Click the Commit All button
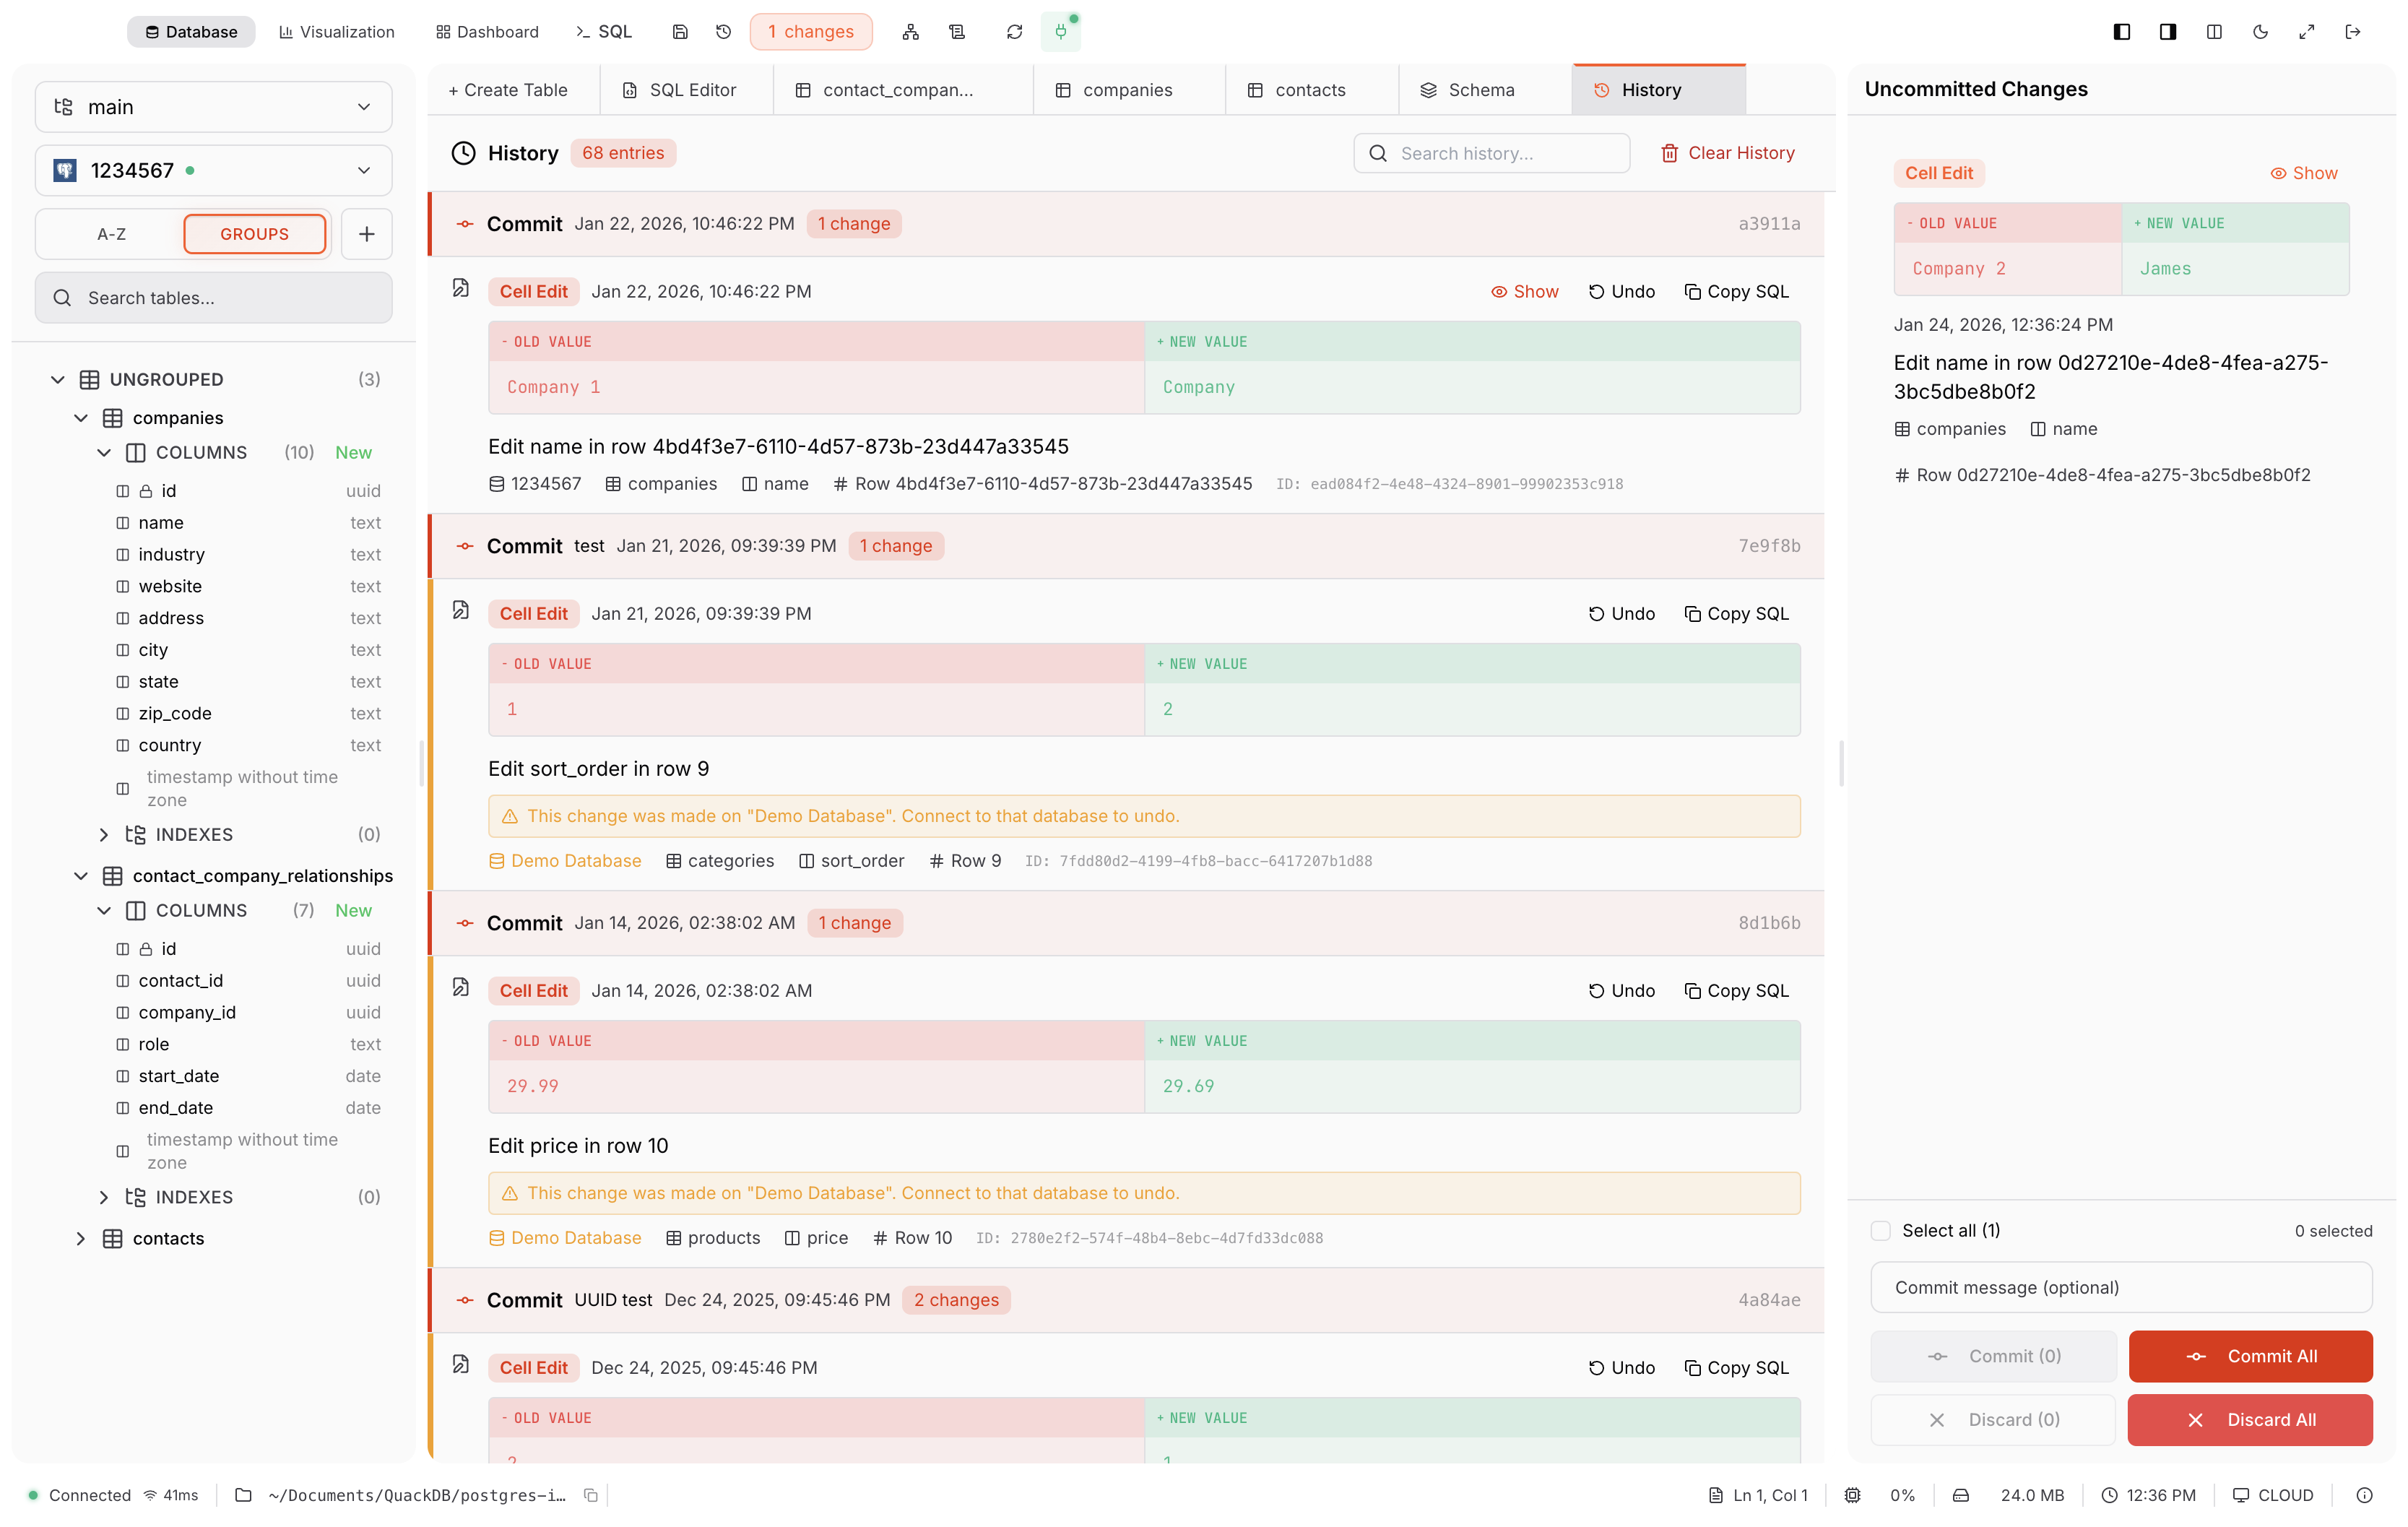Viewport: 2408px width, 1527px height. pyautogui.click(x=2250, y=1357)
